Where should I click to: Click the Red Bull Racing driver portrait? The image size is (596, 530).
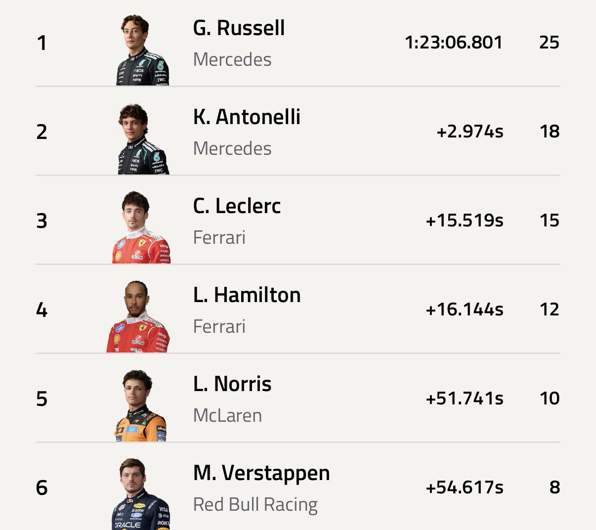141,494
